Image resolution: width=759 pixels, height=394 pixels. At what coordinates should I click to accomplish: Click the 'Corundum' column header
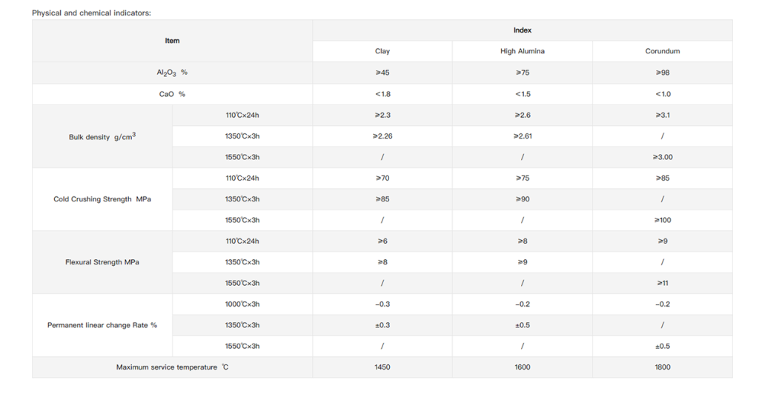tap(662, 51)
